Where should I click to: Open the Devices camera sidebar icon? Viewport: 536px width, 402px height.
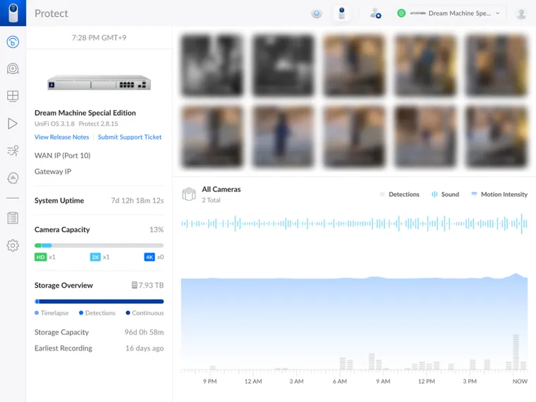[x=13, y=68]
